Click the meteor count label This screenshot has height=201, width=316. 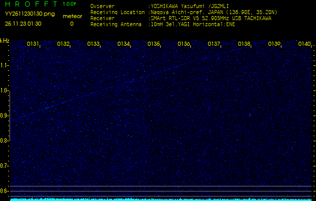tap(72, 16)
